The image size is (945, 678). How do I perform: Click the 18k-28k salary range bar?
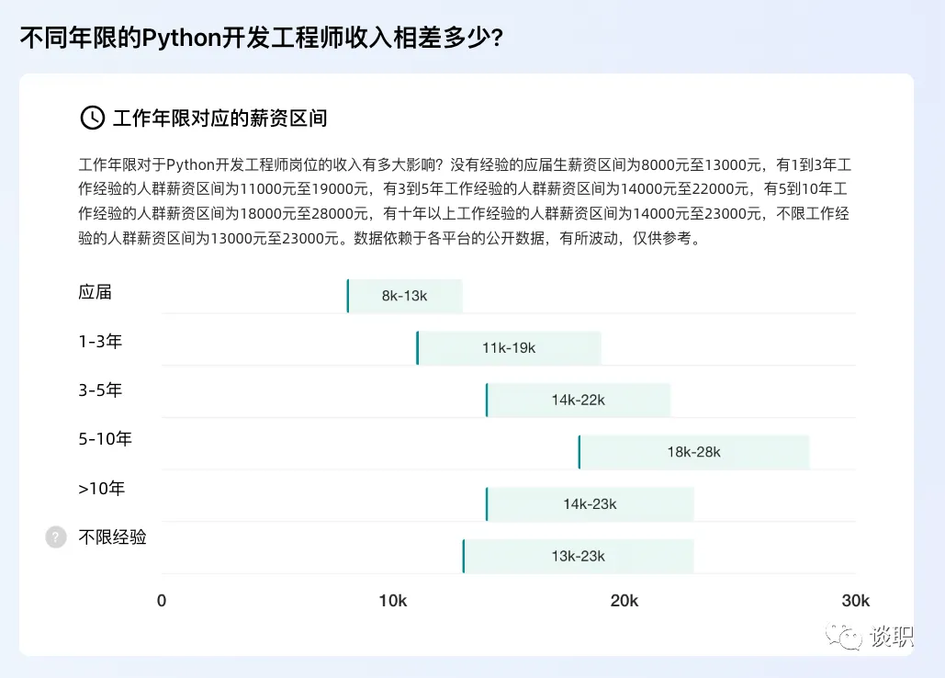coord(693,452)
